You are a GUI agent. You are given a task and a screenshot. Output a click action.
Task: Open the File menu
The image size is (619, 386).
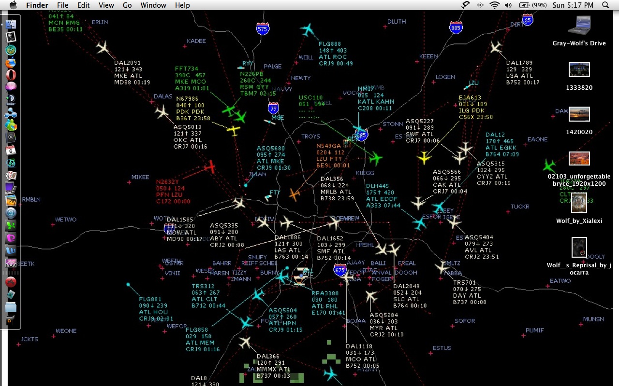pyautogui.click(x=62, y=5)
